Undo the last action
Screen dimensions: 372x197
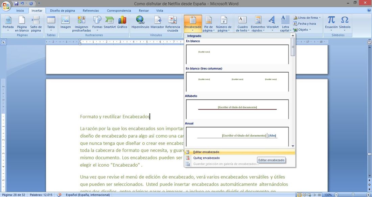pyautogui.click(x=22, y=4)
